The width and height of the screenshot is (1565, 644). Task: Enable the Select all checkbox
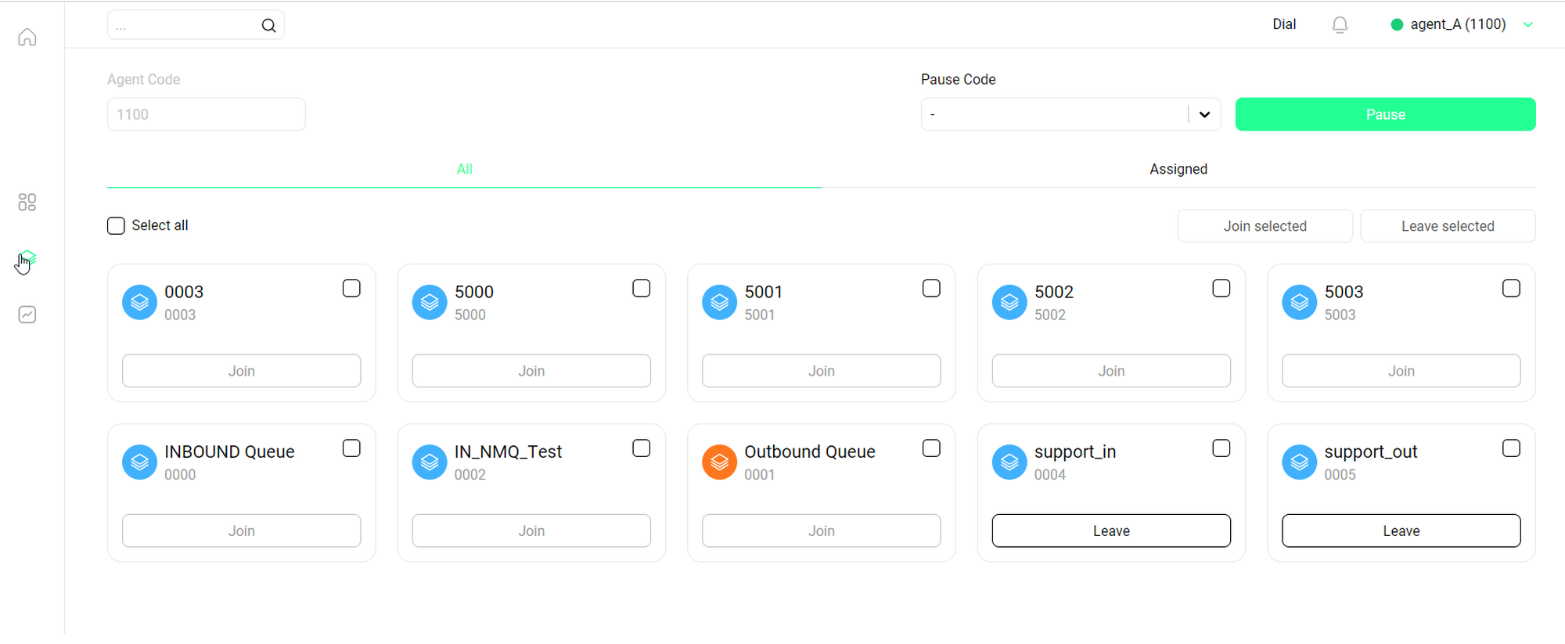[x=116, y=226]
